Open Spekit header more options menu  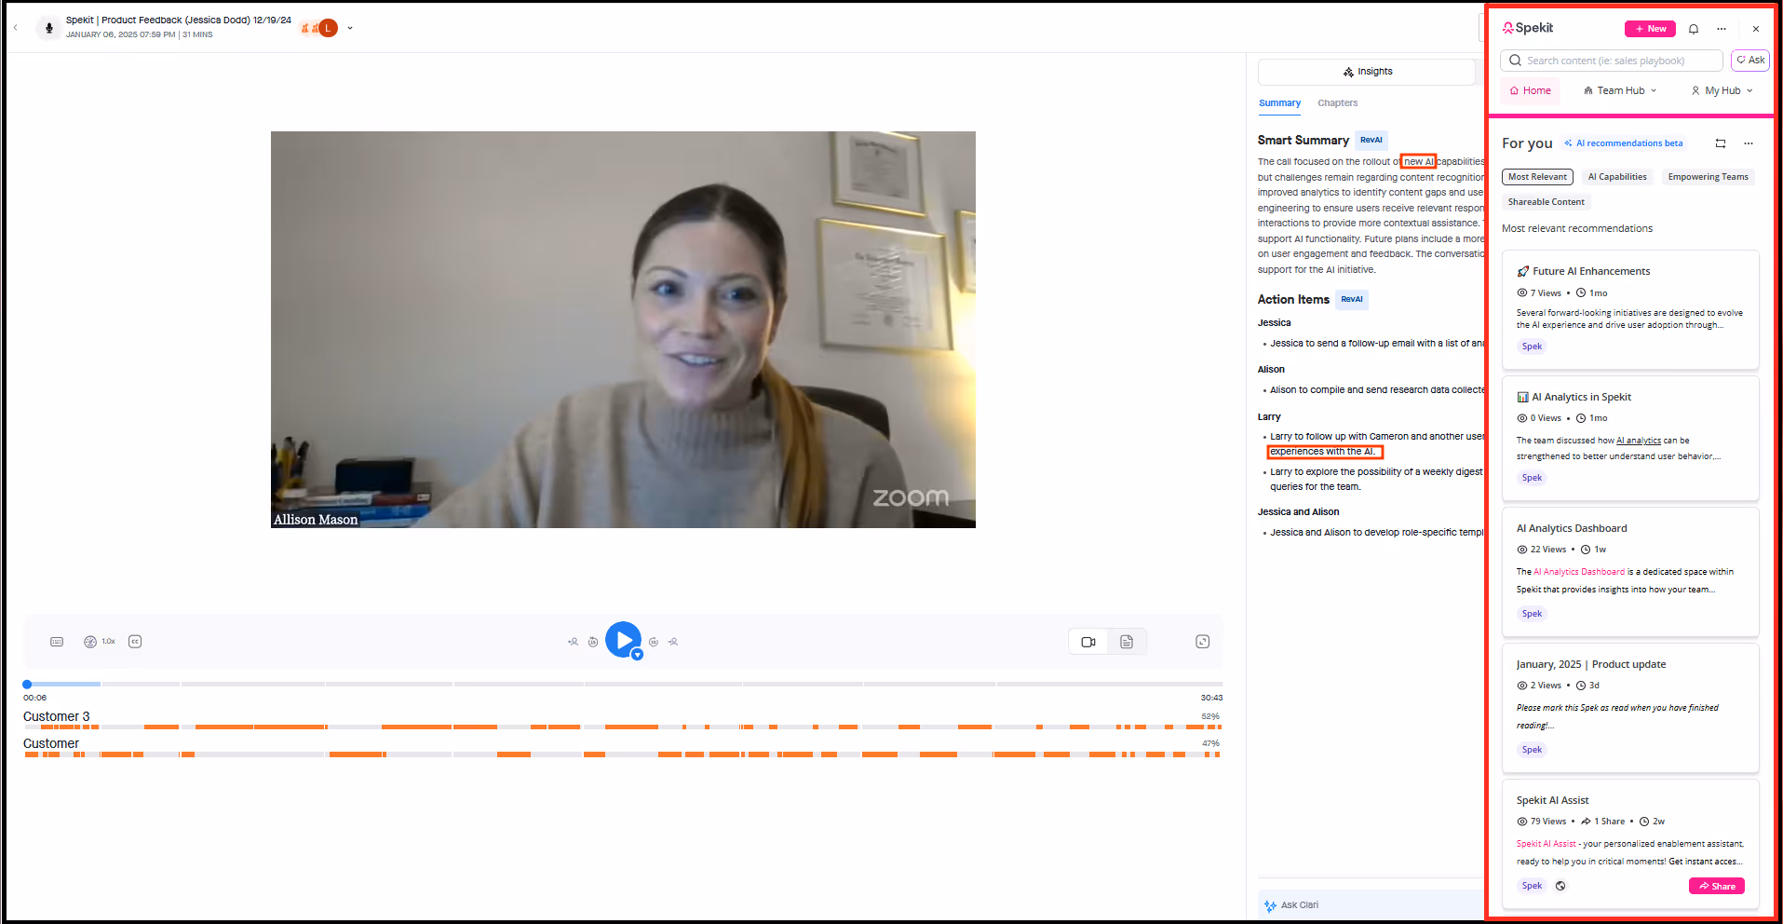click(x=1722, y=29)
